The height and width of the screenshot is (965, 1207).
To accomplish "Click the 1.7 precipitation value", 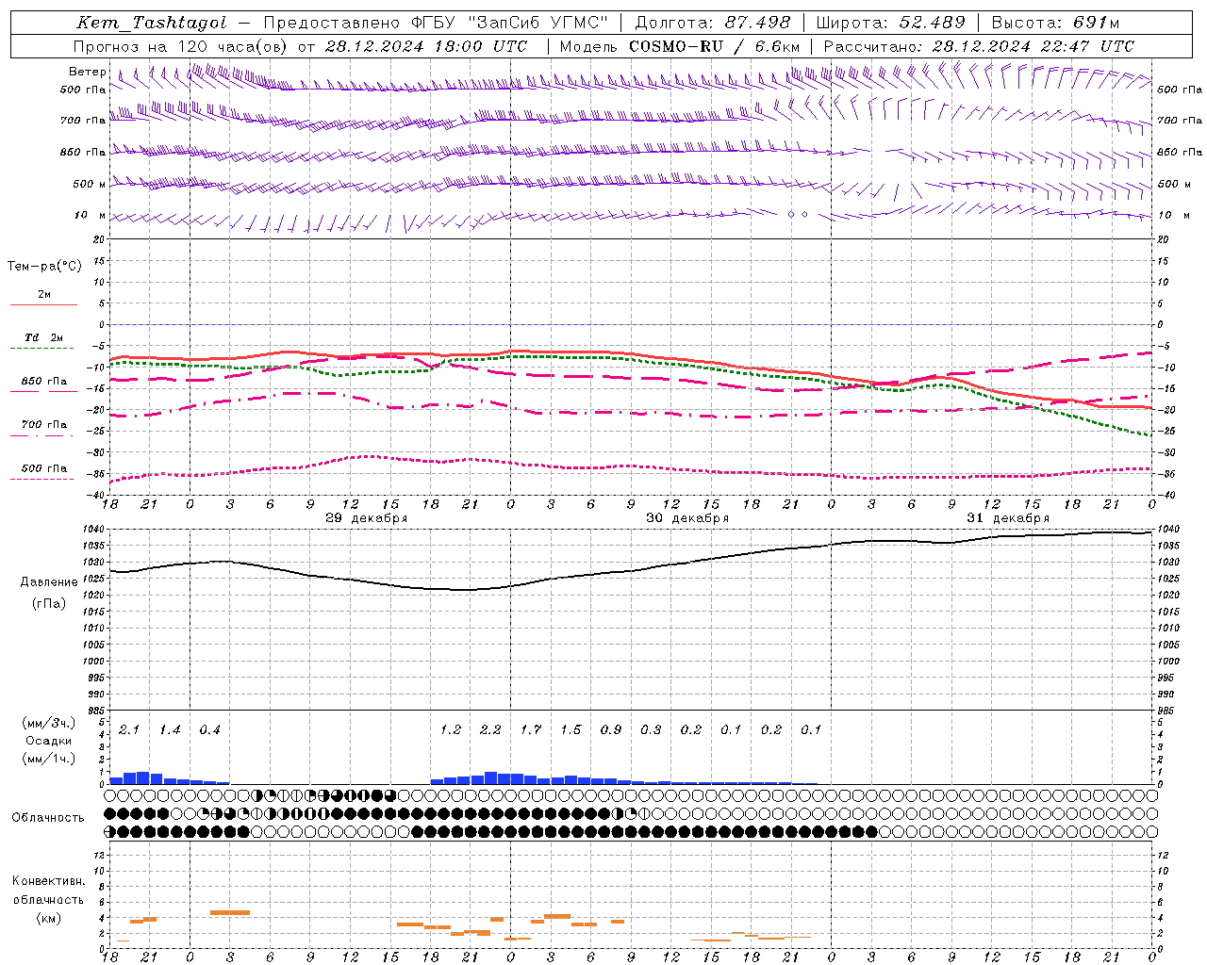I will tap(531, 730).
